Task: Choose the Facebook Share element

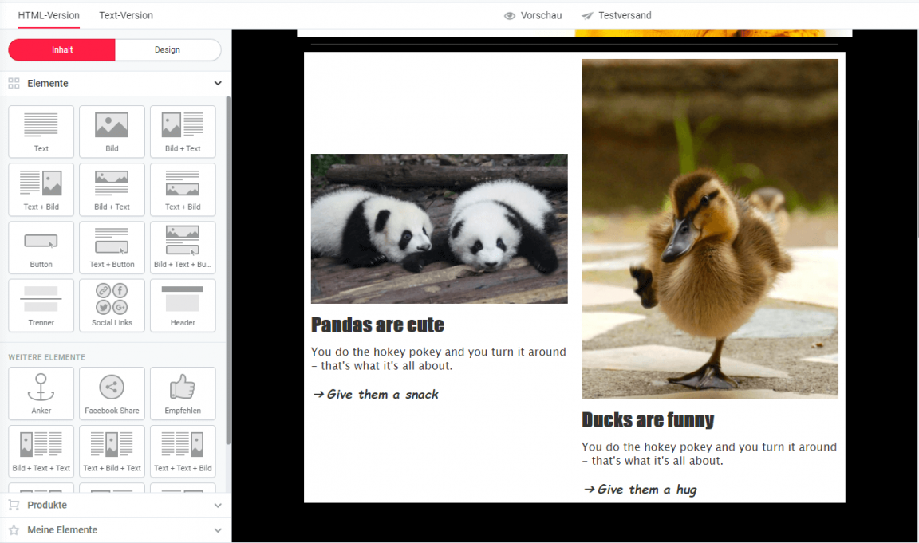Action: pos(112,393)
